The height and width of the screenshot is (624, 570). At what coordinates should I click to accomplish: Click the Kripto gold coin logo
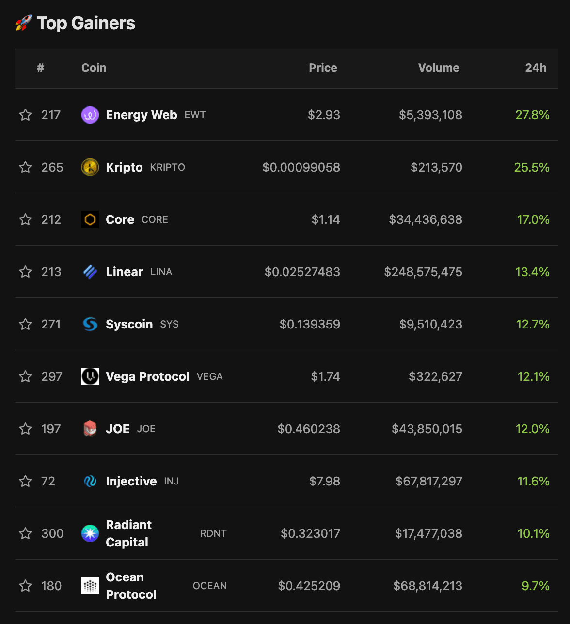pyautogui.click(x=90, y=167)
